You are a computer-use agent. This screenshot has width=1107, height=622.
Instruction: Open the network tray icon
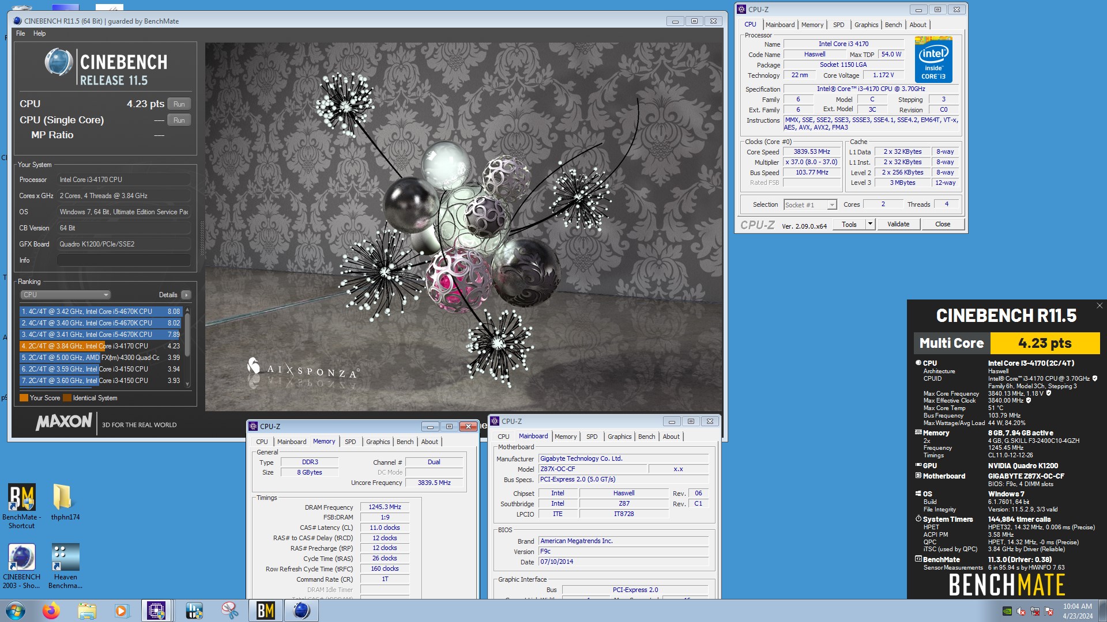[x=1035, y=611]
